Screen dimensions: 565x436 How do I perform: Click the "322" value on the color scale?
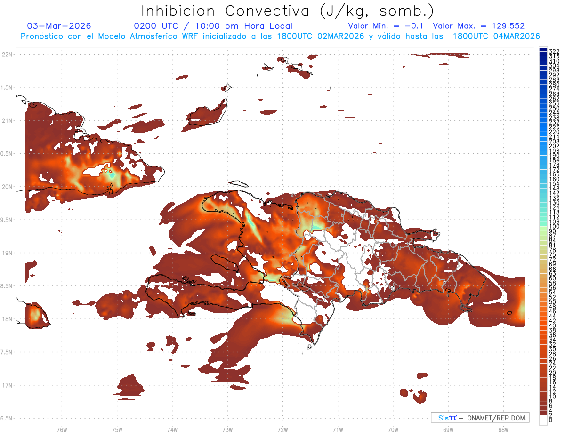[x=554, y=51]
